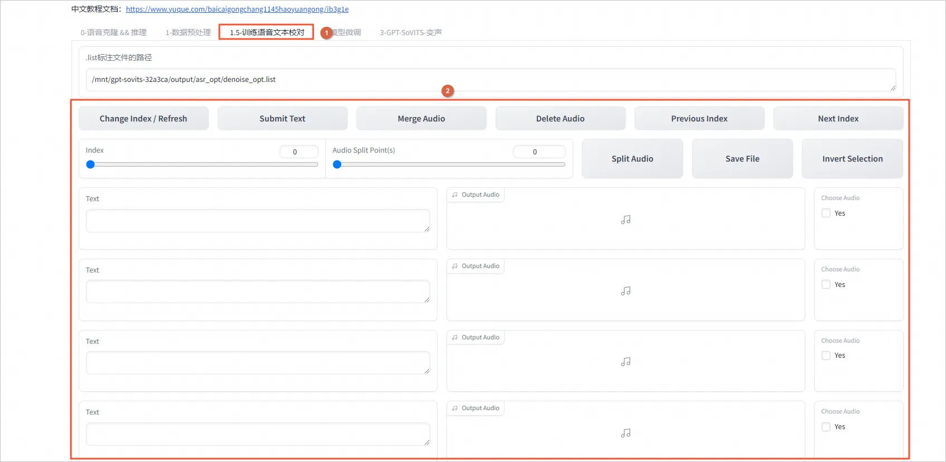Click into the second Text field

tap(258, 291)
